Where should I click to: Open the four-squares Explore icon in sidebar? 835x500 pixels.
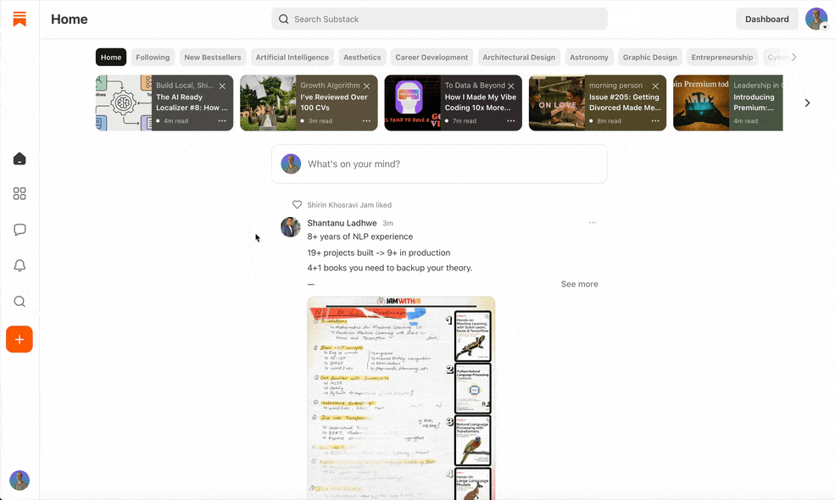click(19, 194)
